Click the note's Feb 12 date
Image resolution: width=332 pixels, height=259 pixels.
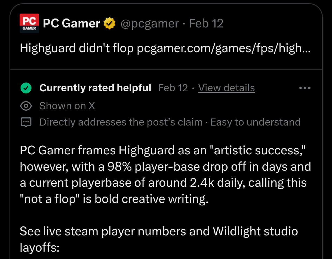coord(173,88)
